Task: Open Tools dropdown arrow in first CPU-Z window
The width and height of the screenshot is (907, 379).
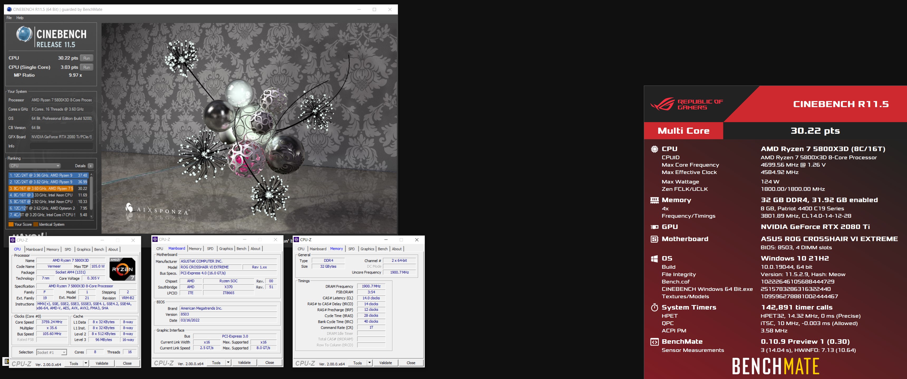Action: (x=86, y=363)
